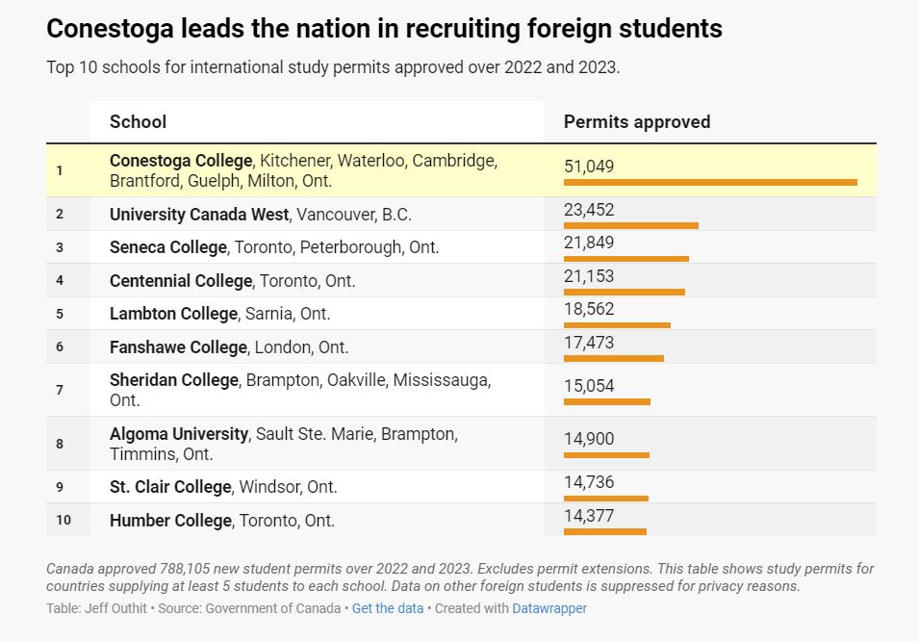
Task: Select Lambton College in the table
Action: tap(173, 314)
